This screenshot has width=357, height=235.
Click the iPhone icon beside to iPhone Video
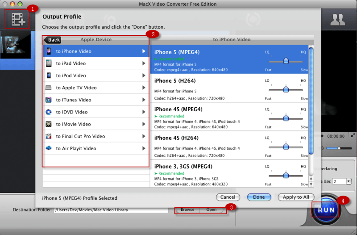pos(49,51)
